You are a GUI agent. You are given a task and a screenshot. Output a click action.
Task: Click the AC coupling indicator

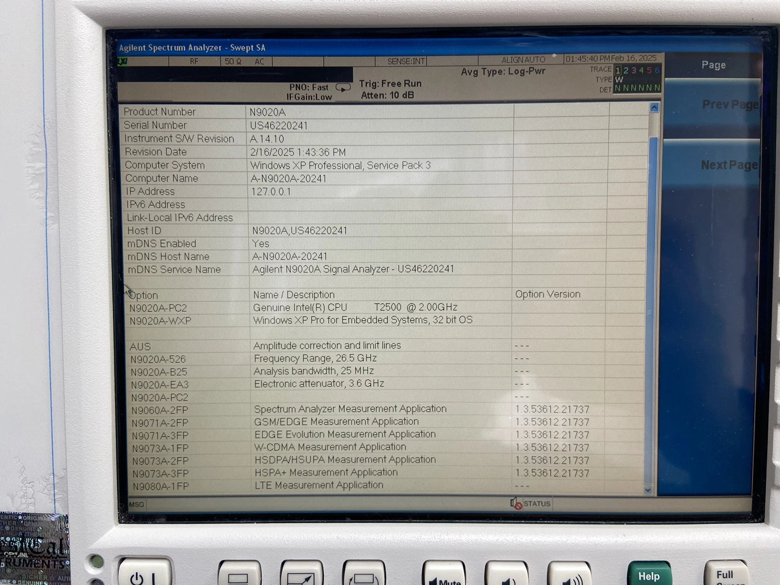[x=259, y=61]
